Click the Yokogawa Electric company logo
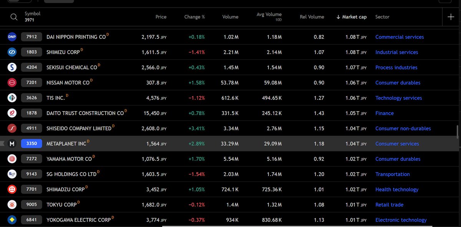Viewport: 461px width, 227px height. pyautogui.click(x=12, y=220)
